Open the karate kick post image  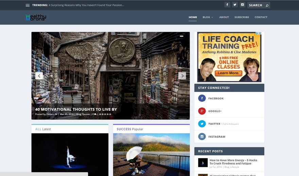point(70,155)
